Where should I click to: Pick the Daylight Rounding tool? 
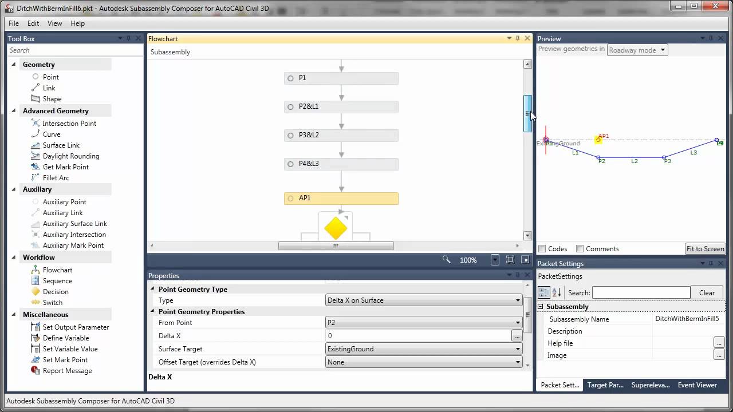65,156
